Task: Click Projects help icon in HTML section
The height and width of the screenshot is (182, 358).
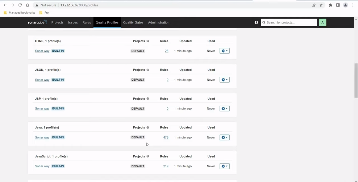Action: coord(148,41)
